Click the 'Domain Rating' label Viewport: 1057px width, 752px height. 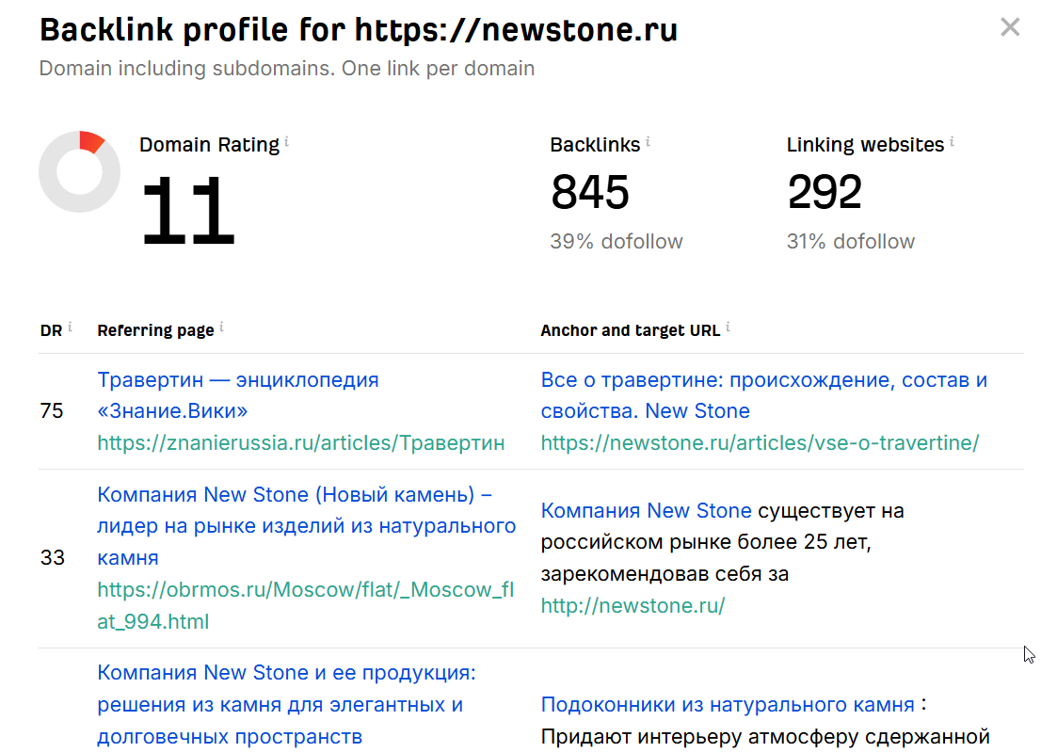[209, 145]
